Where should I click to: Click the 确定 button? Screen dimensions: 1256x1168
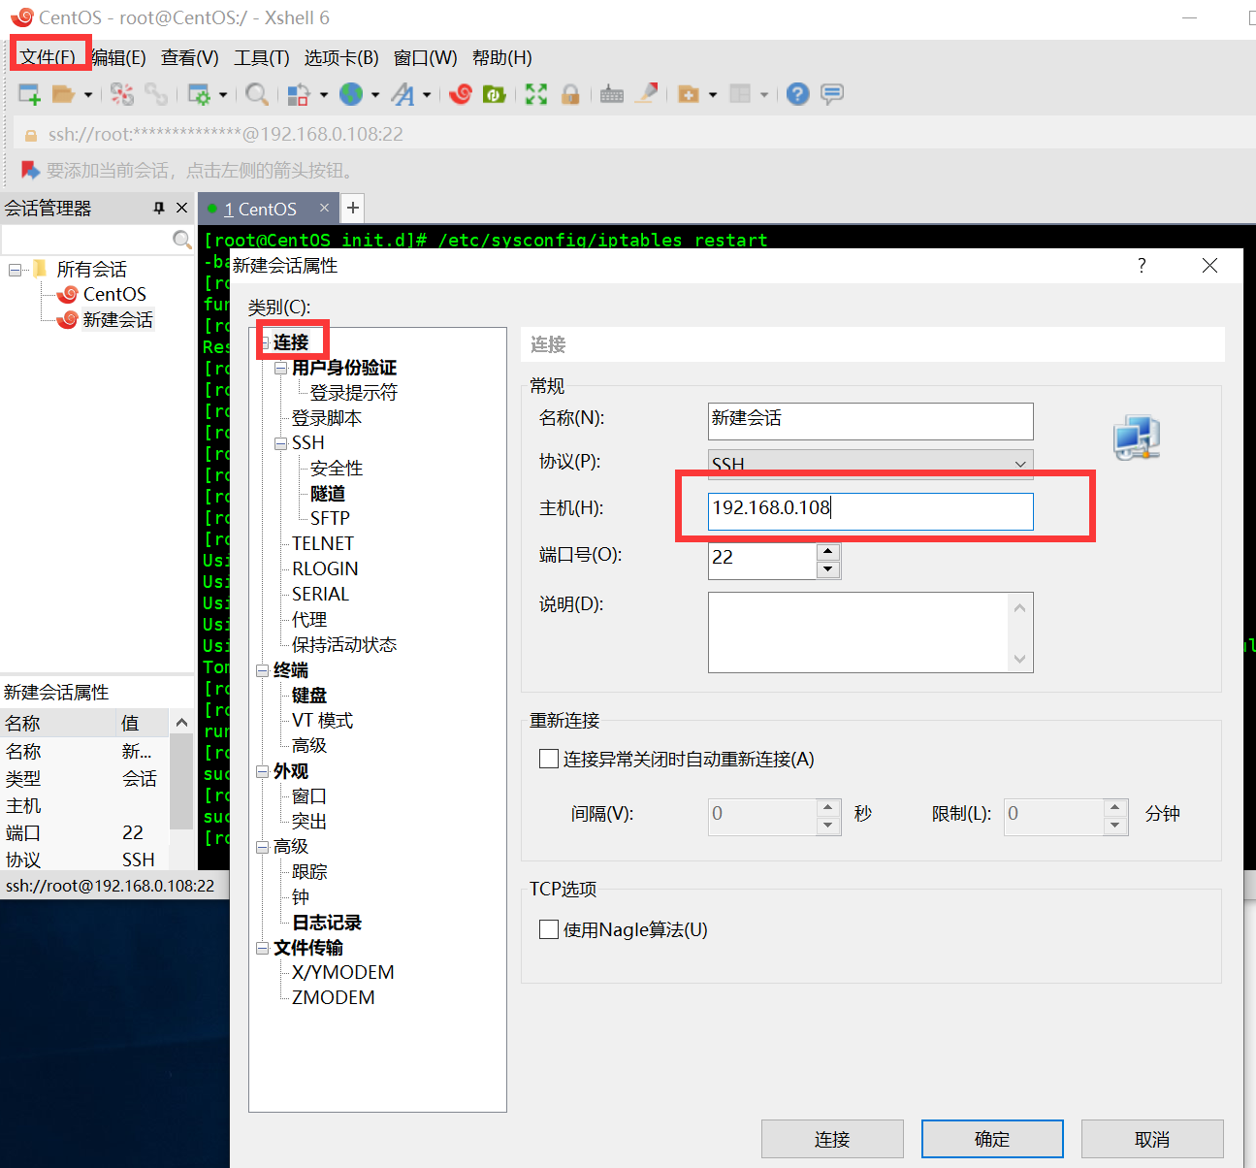(x=992, y=1139)
